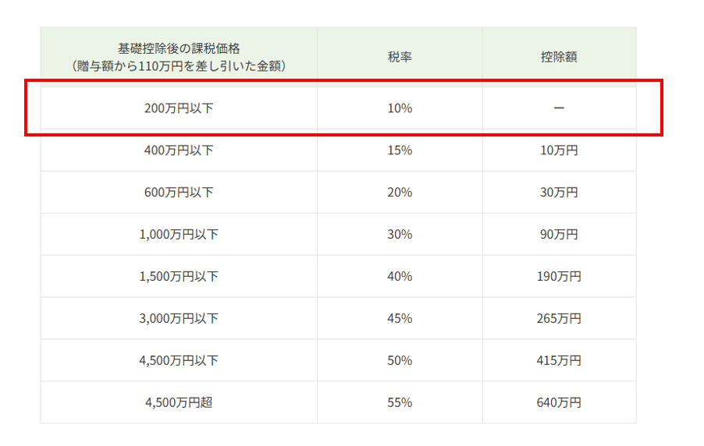Select the 1,500万円以下 cell
The width and height of the screenshot is (704, 446).
[179, 277]
